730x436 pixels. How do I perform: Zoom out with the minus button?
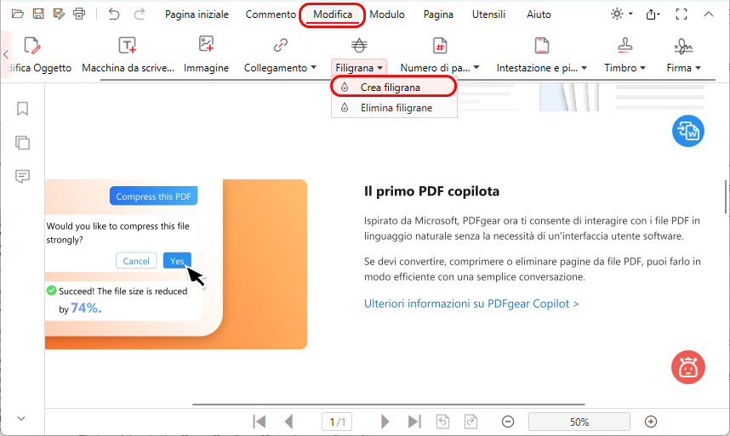pos(508,422)
